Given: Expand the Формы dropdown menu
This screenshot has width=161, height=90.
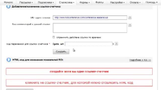Looking at the screenshot, I should [85, 2].
